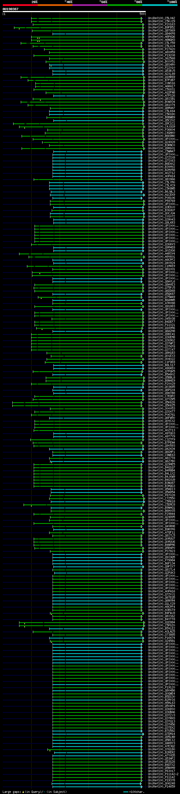Select hit label UniRef100_P36604
The image size is (180, 794).
point(161,130)
